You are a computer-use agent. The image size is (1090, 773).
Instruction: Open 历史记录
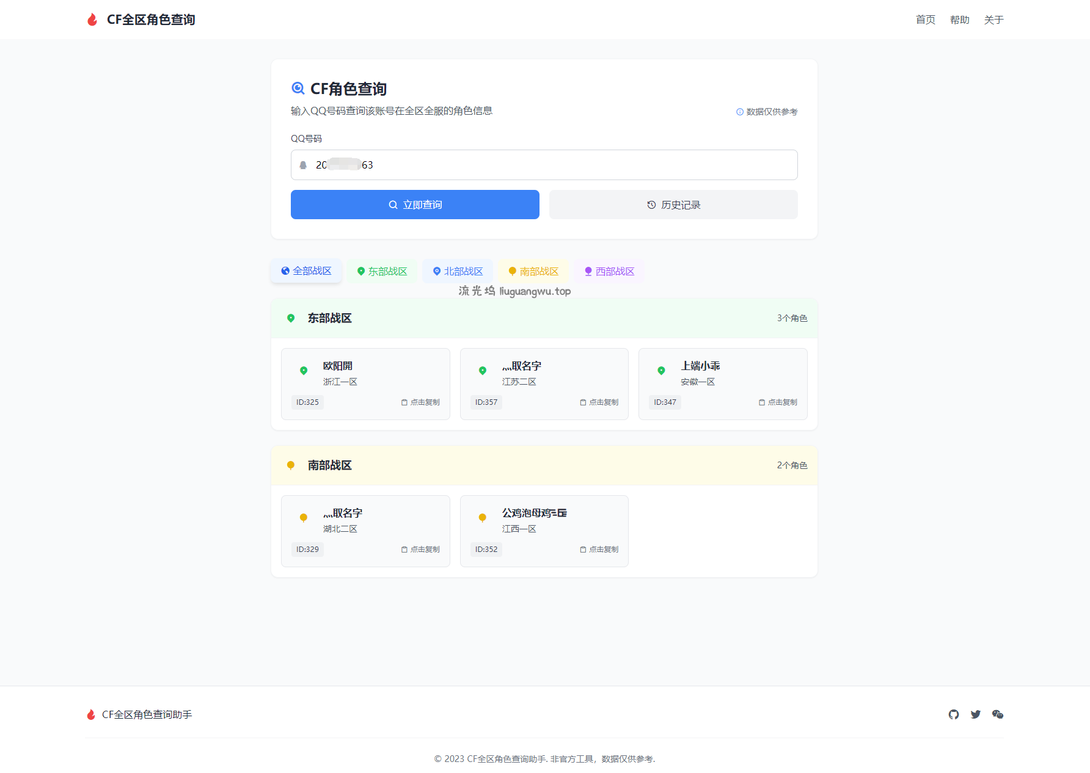673,205
